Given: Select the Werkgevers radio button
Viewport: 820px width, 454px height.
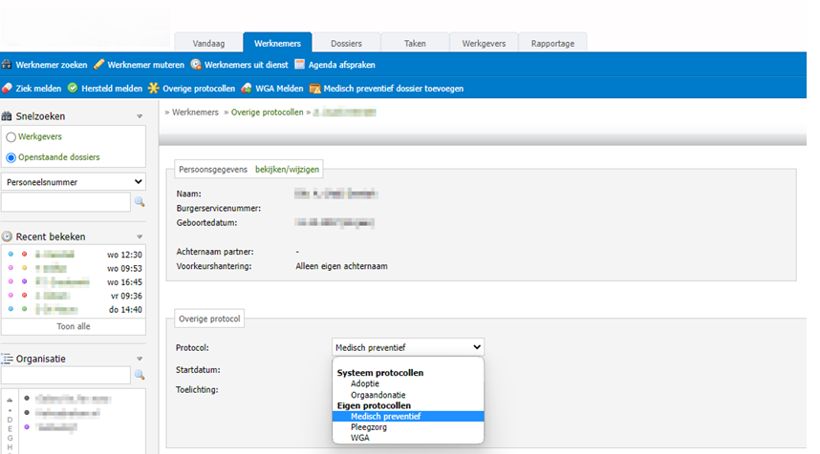Looking at the screenshot, I should tap(11, 137).
